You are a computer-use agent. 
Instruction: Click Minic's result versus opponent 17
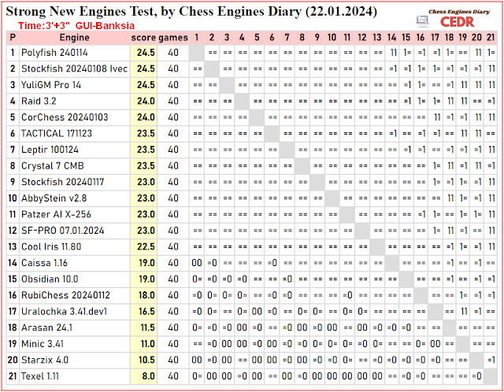[435, 344]
